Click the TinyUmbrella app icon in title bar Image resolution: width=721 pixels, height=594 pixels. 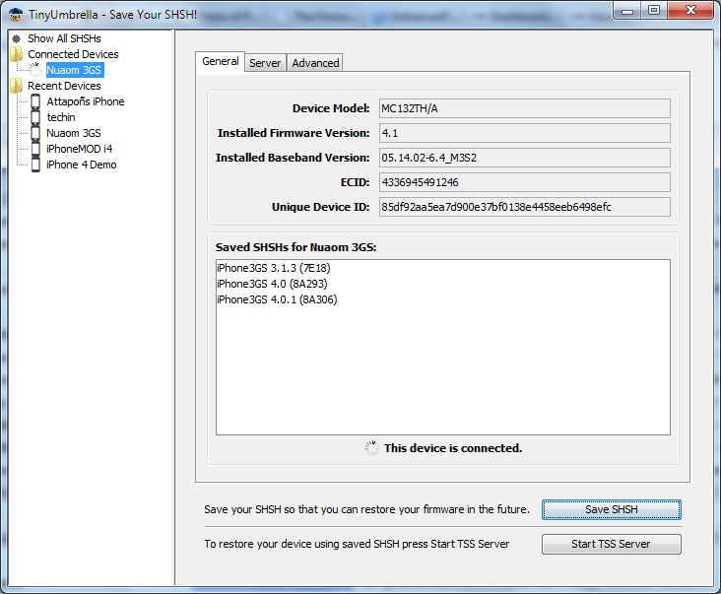(x=15, y=11)
